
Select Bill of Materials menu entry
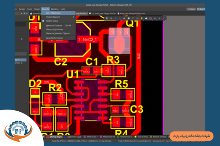click(53, 13)
